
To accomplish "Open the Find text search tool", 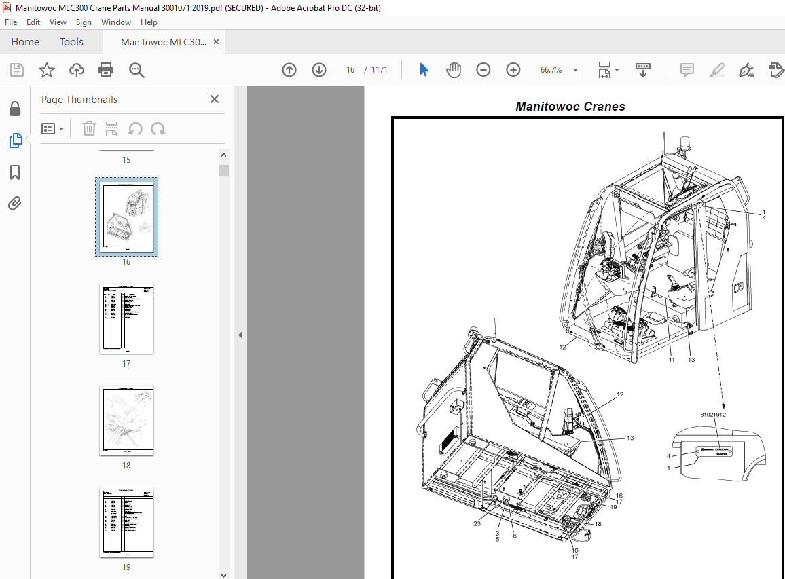I will tap(136, 70).
